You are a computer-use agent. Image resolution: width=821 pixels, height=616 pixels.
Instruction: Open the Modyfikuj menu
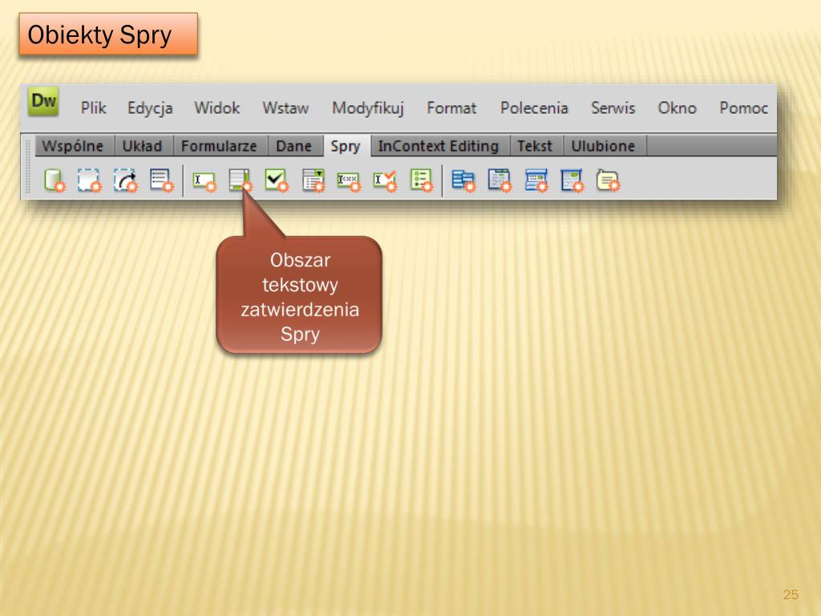[x=368, y=108]
